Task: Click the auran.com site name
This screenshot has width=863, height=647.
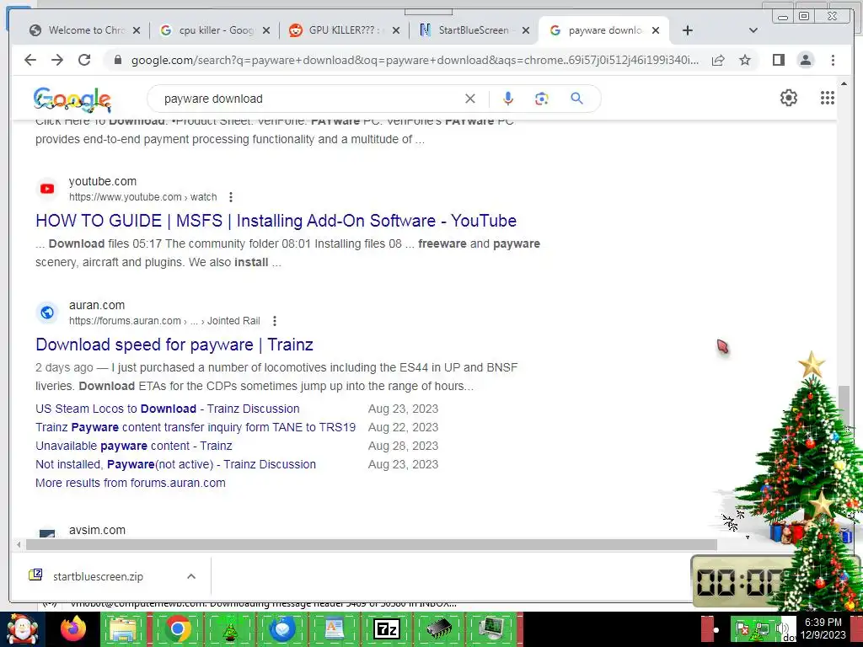Action: (x=97, y=305)
